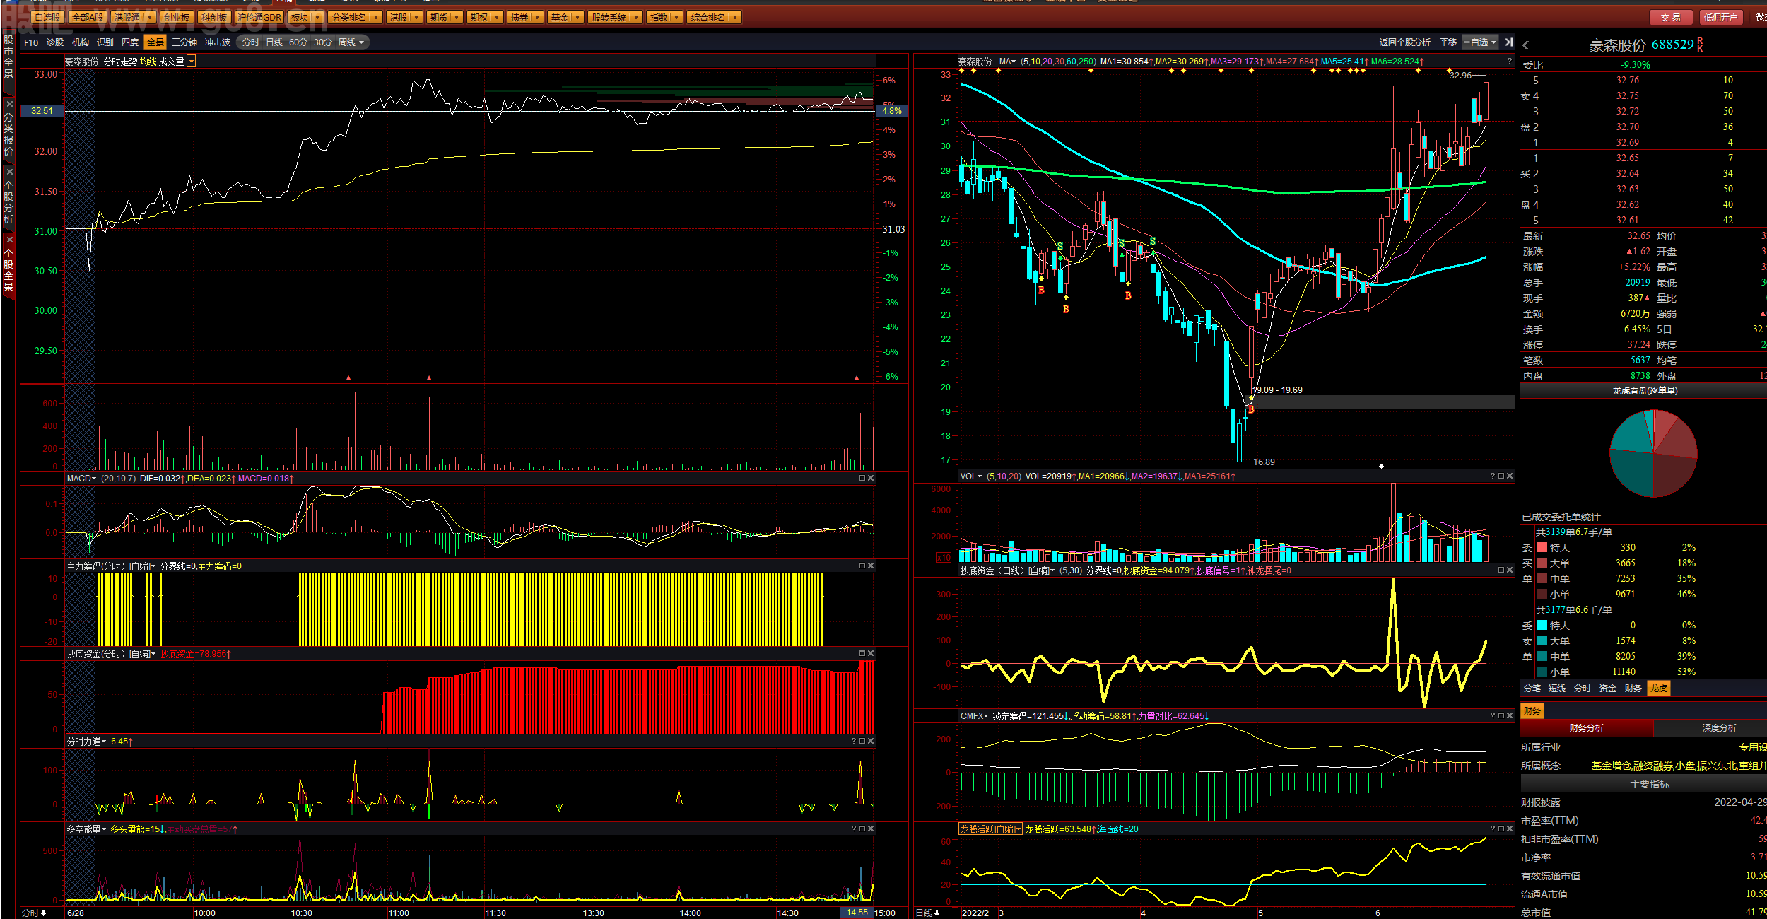Click the 龙虎看盘 pie chart
Viewport: 1767px width, 919px height.
[1653, 453]
